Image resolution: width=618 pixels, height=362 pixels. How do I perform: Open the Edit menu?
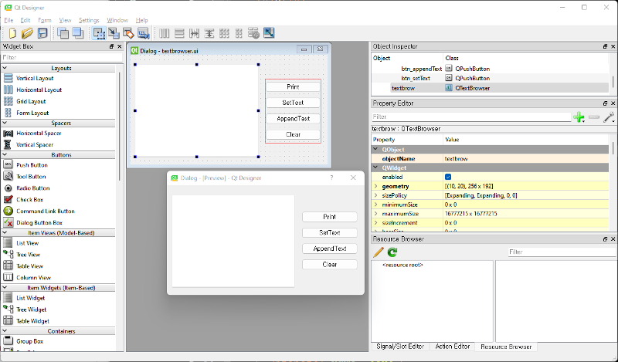point(25,20)
